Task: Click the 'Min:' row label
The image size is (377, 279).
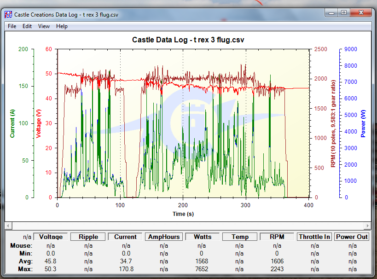Action: coord(26,254)
